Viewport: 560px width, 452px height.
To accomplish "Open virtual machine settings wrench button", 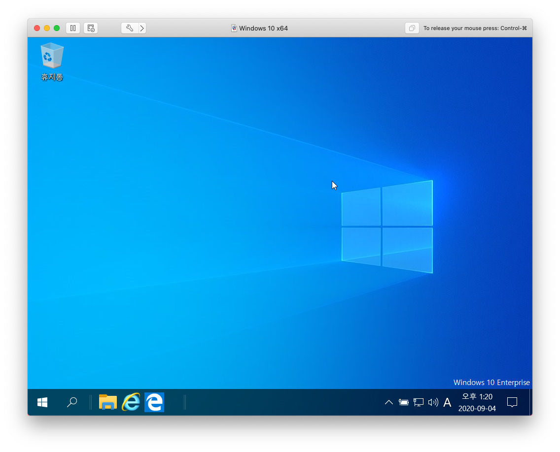I will [x=129, y=28].
